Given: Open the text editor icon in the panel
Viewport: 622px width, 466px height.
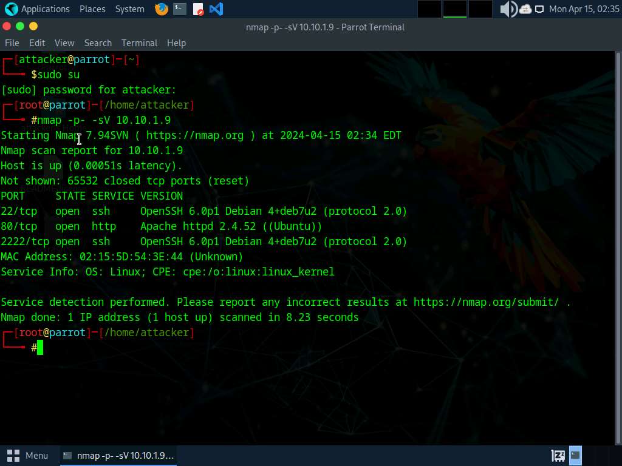Looking at the screenshot, I should click(198, 9).
